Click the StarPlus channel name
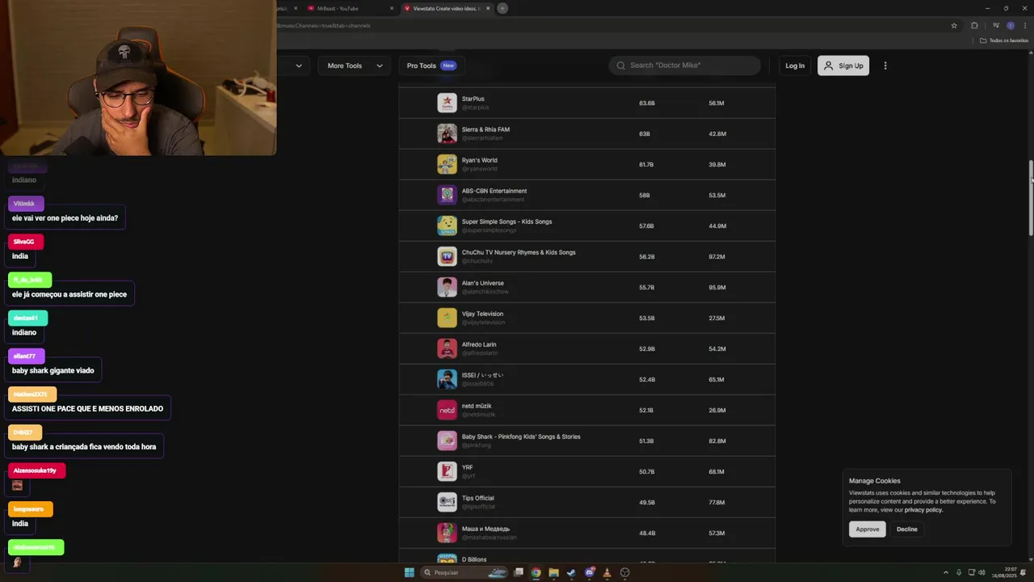1034x582 pixels. point(473,99)
